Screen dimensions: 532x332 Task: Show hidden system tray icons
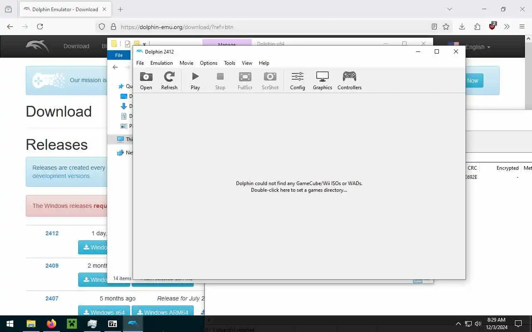pyautogui.click(x=458, y=324)
